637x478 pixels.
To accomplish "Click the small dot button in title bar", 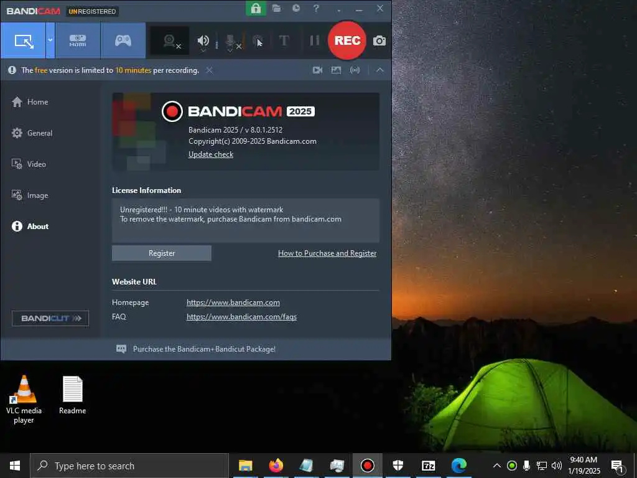I will [x=339, y=10].
